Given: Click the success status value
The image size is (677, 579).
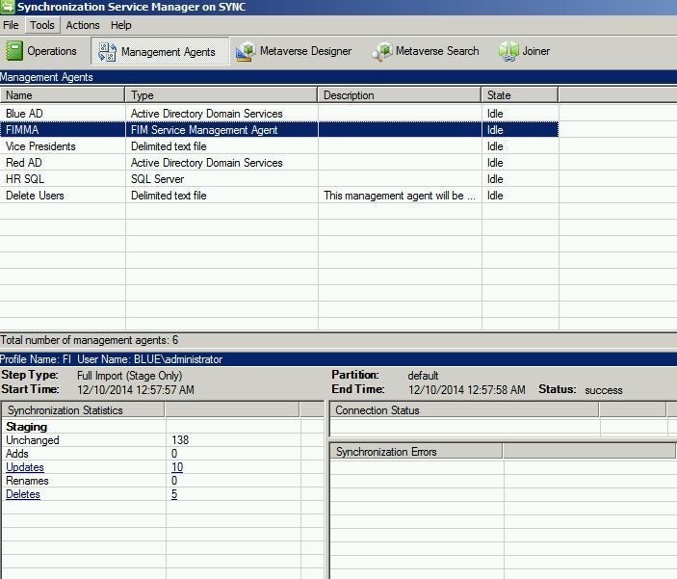Looking at the screenshot, I should coord(603,390).
